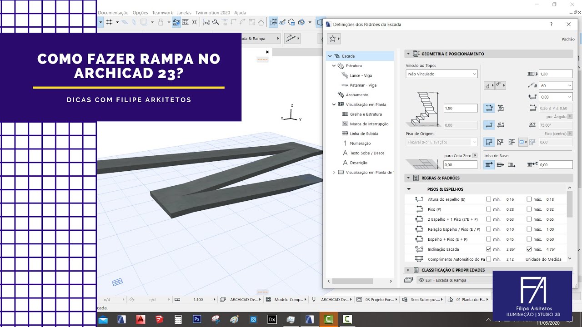This screenshot has height=327, width=582.
Task: Collapse Pisos & Espelhos group triangle
Action: pyautogui.click(x=409, y=189)
